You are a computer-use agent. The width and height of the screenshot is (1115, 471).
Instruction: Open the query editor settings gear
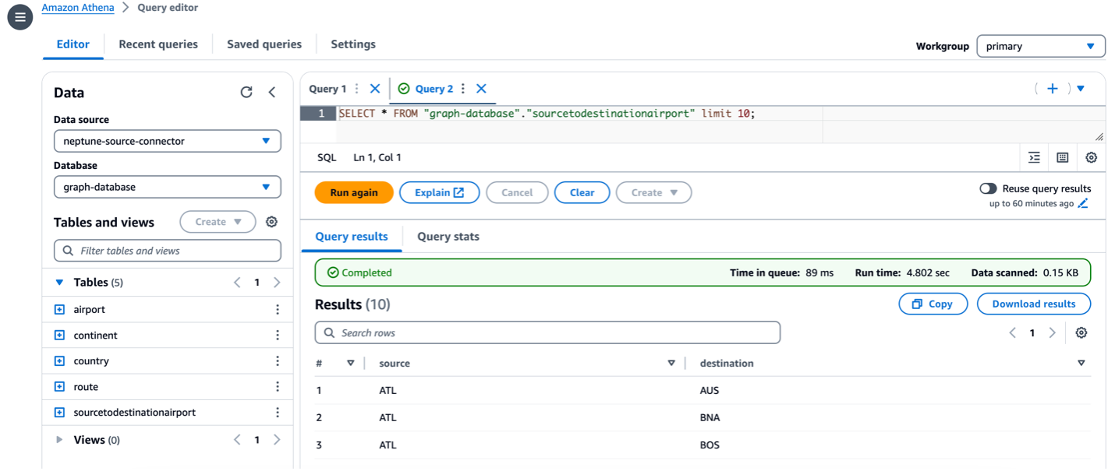pyautogui.click(x=1091, y=157)
